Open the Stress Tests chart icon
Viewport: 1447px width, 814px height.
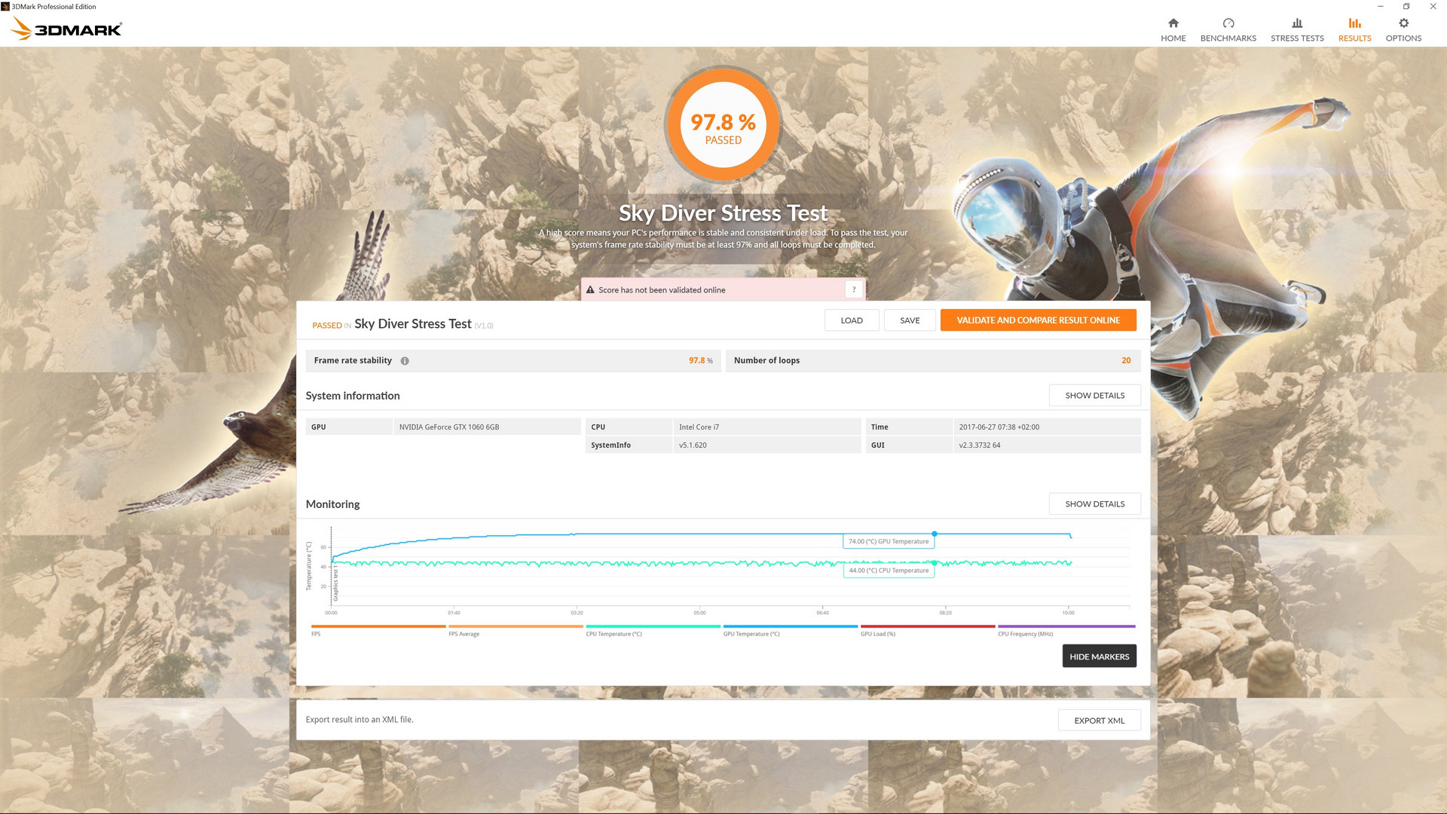tap(1296, 23)
